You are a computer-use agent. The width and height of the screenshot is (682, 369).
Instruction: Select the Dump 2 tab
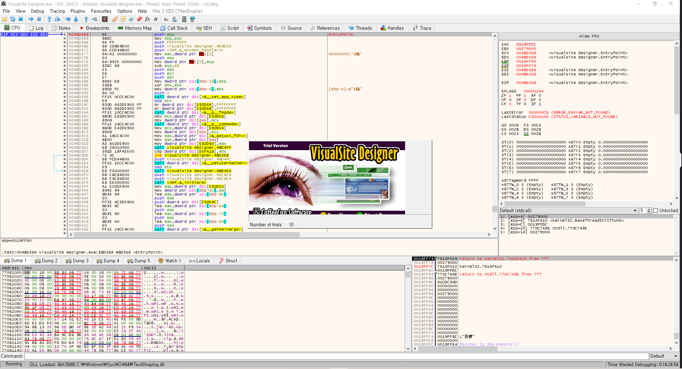[46, 261]
